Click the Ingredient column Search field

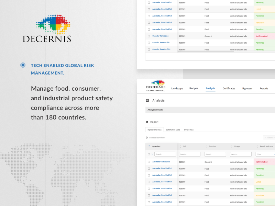[165, 154]
